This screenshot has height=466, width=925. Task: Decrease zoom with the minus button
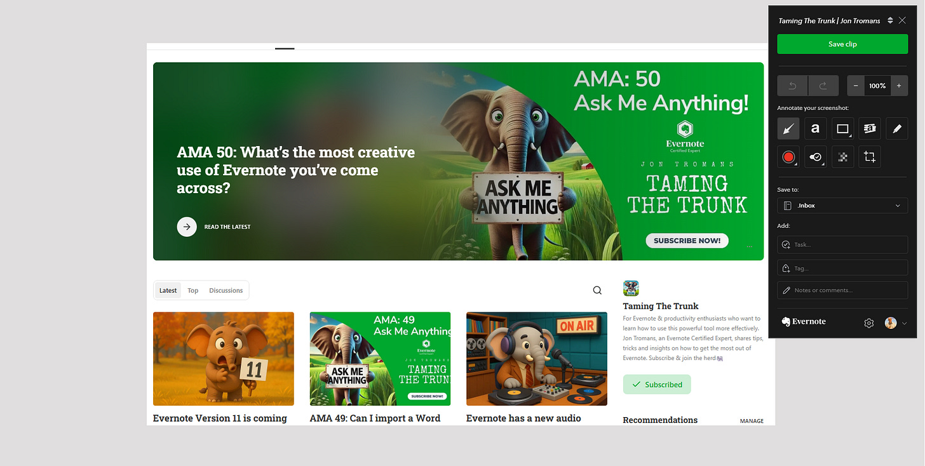tap(856, 86)
